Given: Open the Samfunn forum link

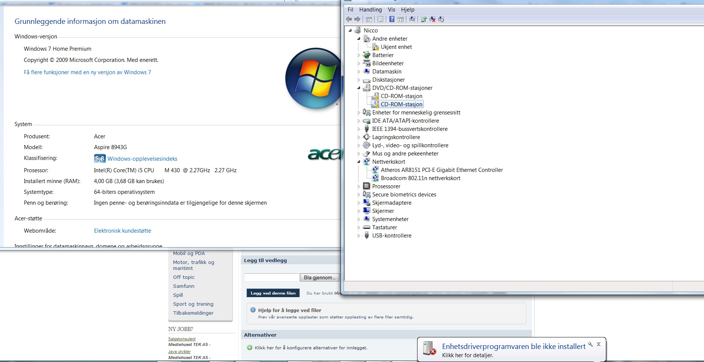Looking at the screenshot, I should click(184, 286).
